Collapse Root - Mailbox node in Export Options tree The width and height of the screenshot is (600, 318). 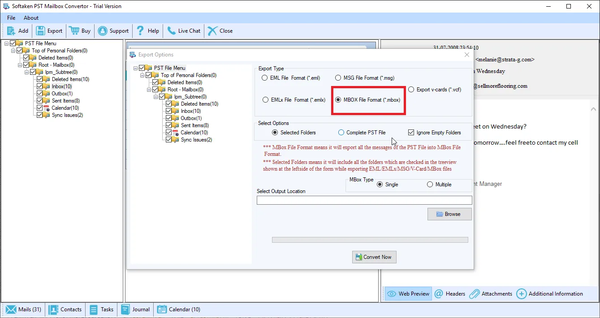pos(149,90)
